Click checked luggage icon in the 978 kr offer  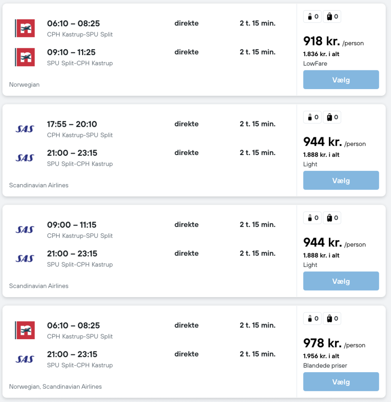(x=329, y=318)
